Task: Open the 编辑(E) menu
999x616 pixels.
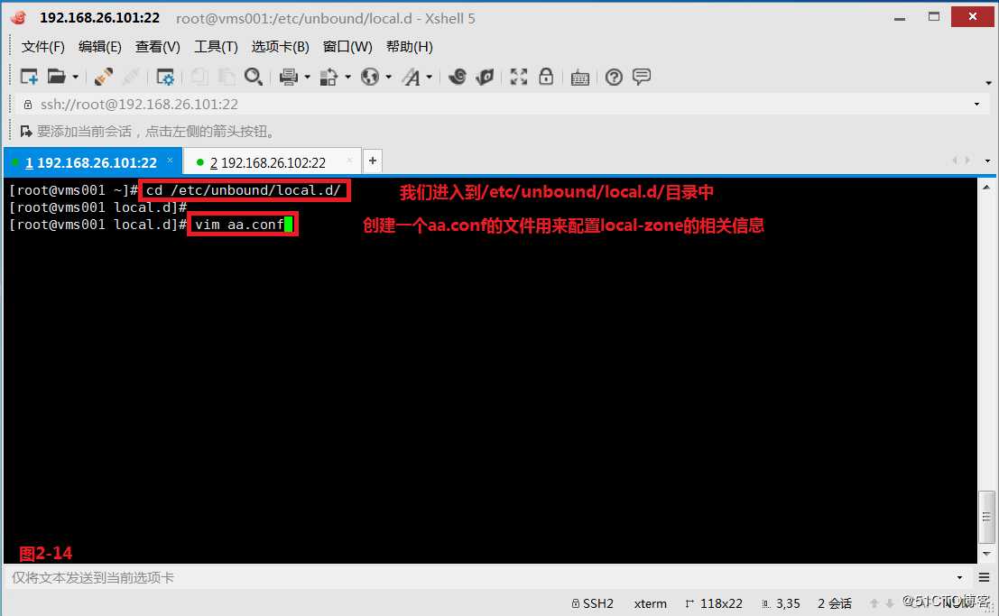Action: tap(99, 47)
